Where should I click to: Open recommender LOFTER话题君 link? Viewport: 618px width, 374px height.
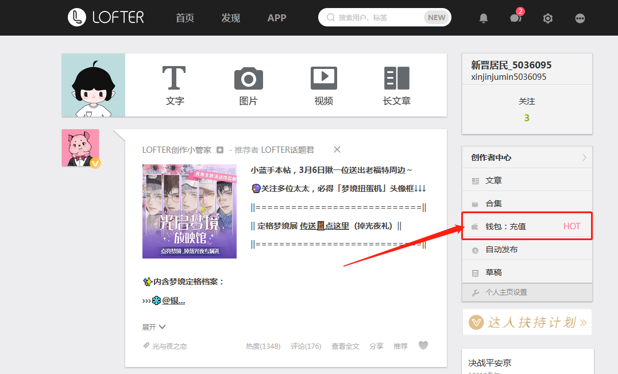pos(287,150)
